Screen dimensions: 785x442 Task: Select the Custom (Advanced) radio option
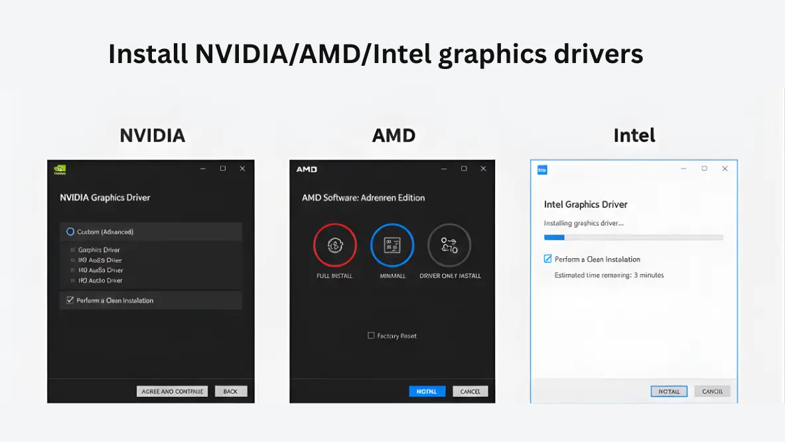coord(70,232)
